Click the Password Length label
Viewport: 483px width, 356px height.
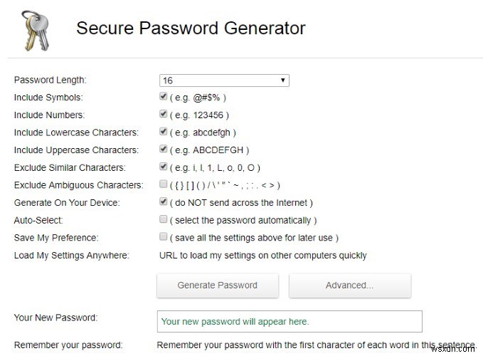pos(50,80)
